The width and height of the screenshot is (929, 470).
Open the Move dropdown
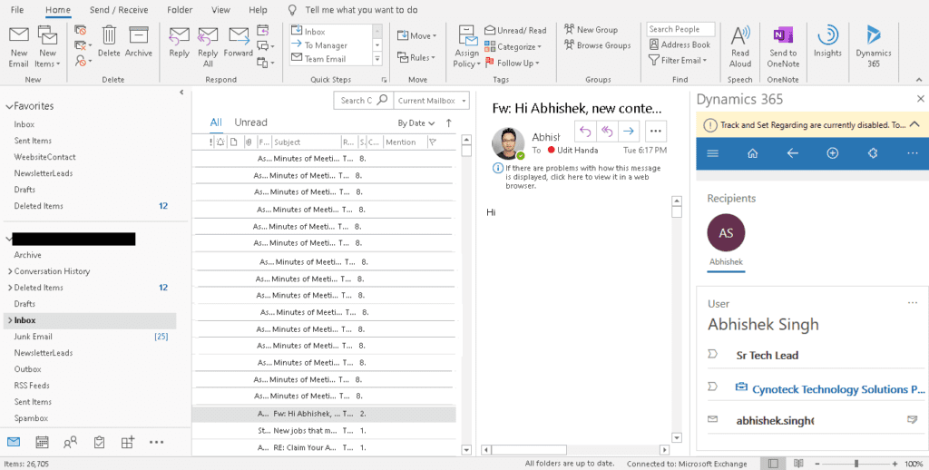(417, 35)
